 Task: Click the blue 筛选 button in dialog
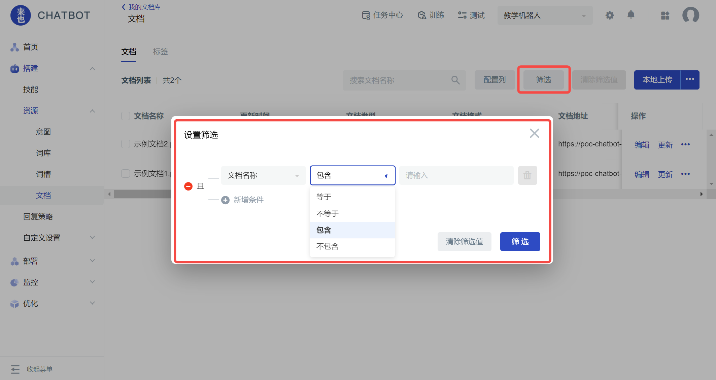[x=520, y=242]
